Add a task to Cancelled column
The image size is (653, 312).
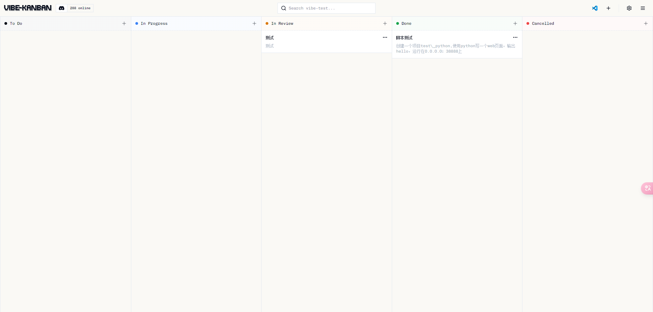click(646, 23)
